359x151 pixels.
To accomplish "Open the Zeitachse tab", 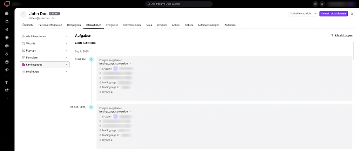I will point(230,25).
